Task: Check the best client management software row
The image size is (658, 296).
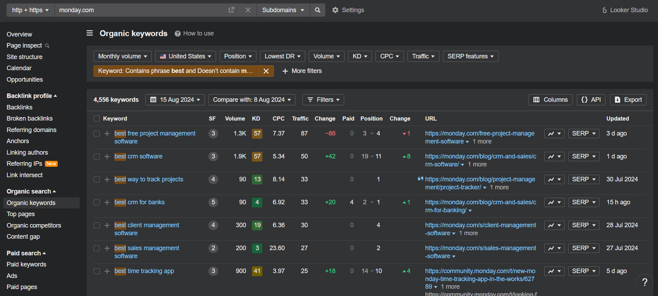Action: coord(97,225)
